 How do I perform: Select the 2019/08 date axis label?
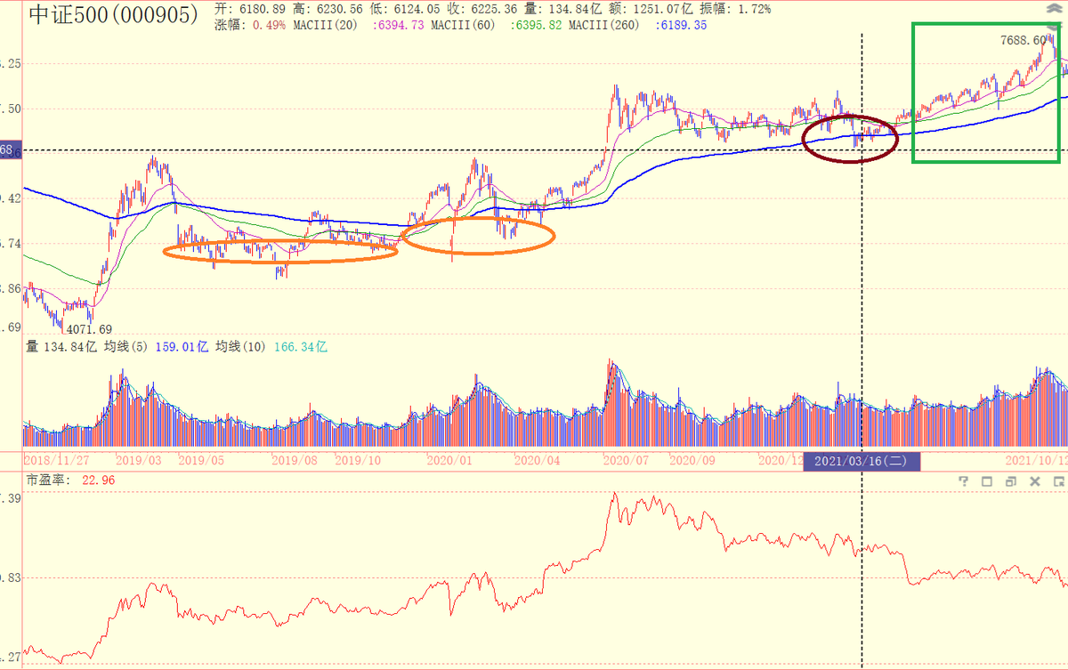(x=295, y=460)
